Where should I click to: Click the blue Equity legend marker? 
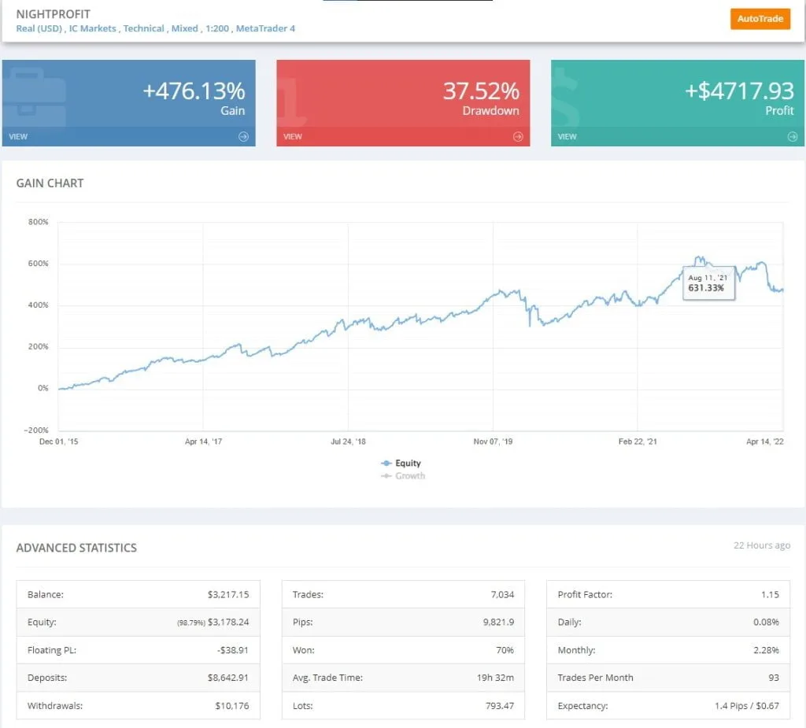(385, 463)
